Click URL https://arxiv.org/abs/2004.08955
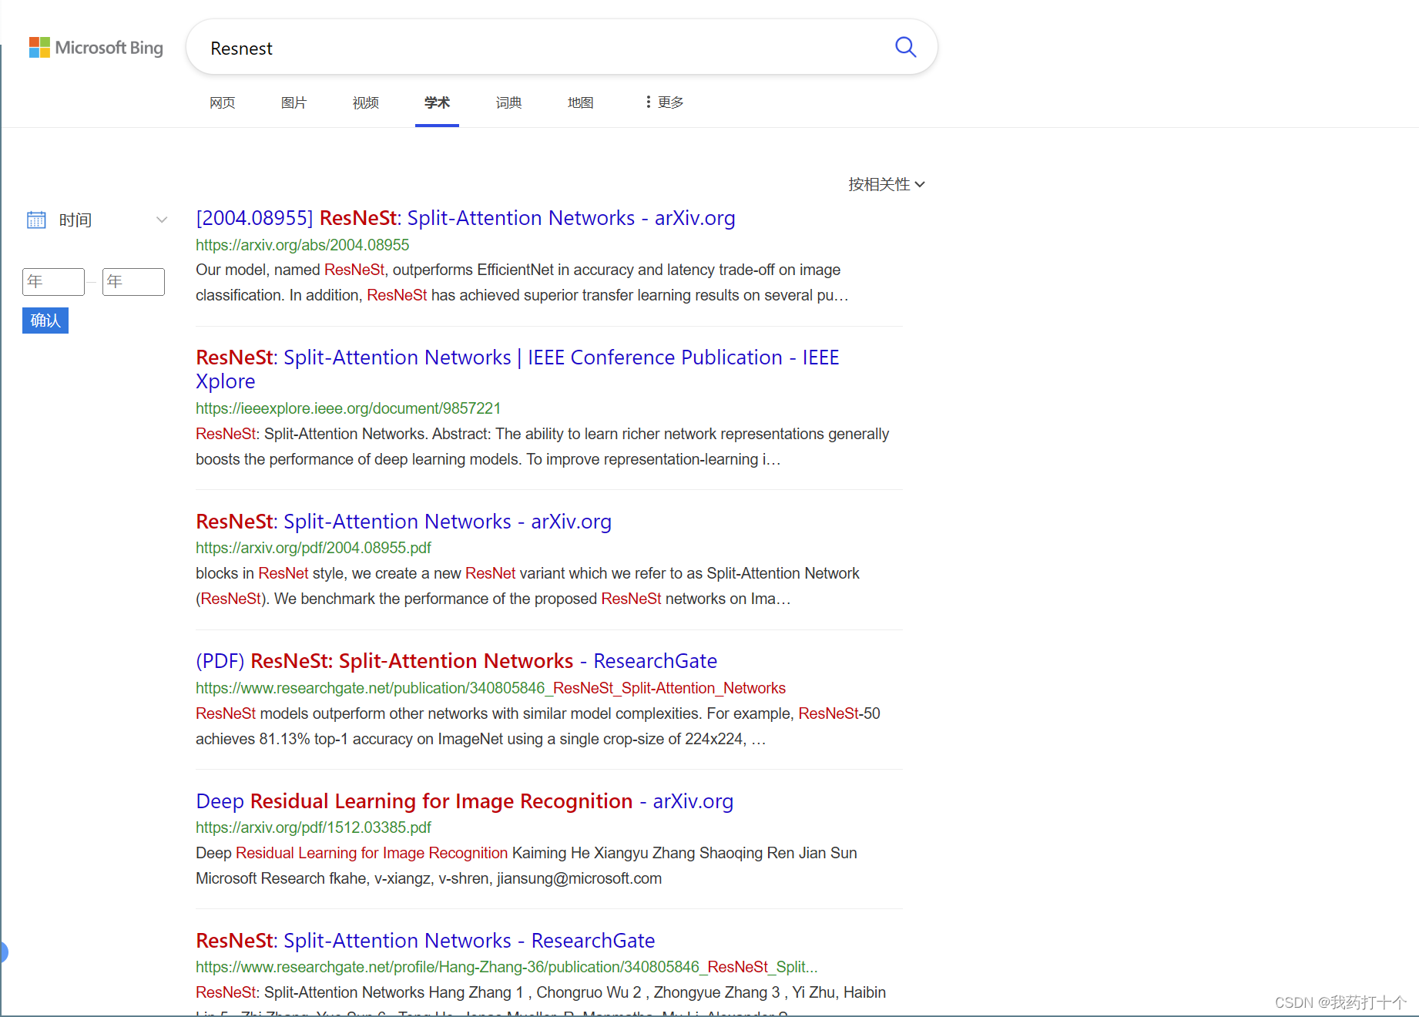The image size is (1419, 1017). [x=302, y=245]
